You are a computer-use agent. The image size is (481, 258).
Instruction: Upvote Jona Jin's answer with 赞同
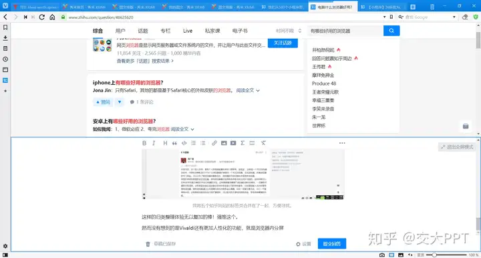(103, 102)
